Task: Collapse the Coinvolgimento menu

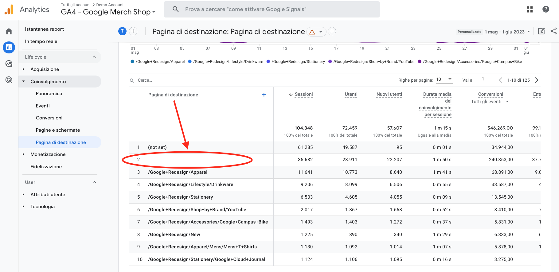Action: coord(24,82)
